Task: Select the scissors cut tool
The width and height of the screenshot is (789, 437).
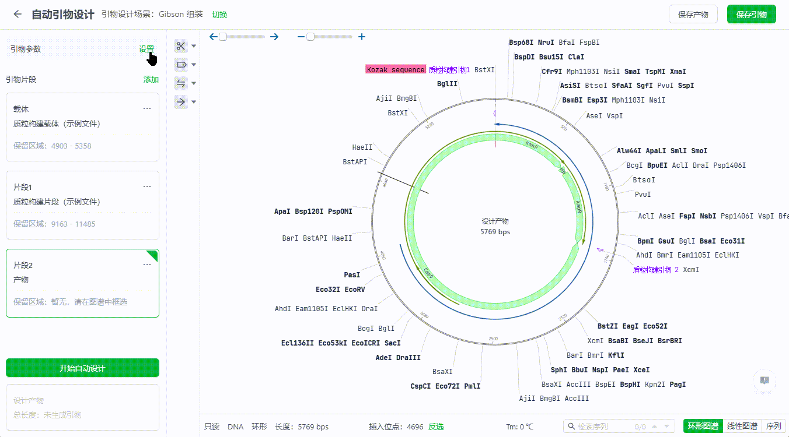Action: 181,46
